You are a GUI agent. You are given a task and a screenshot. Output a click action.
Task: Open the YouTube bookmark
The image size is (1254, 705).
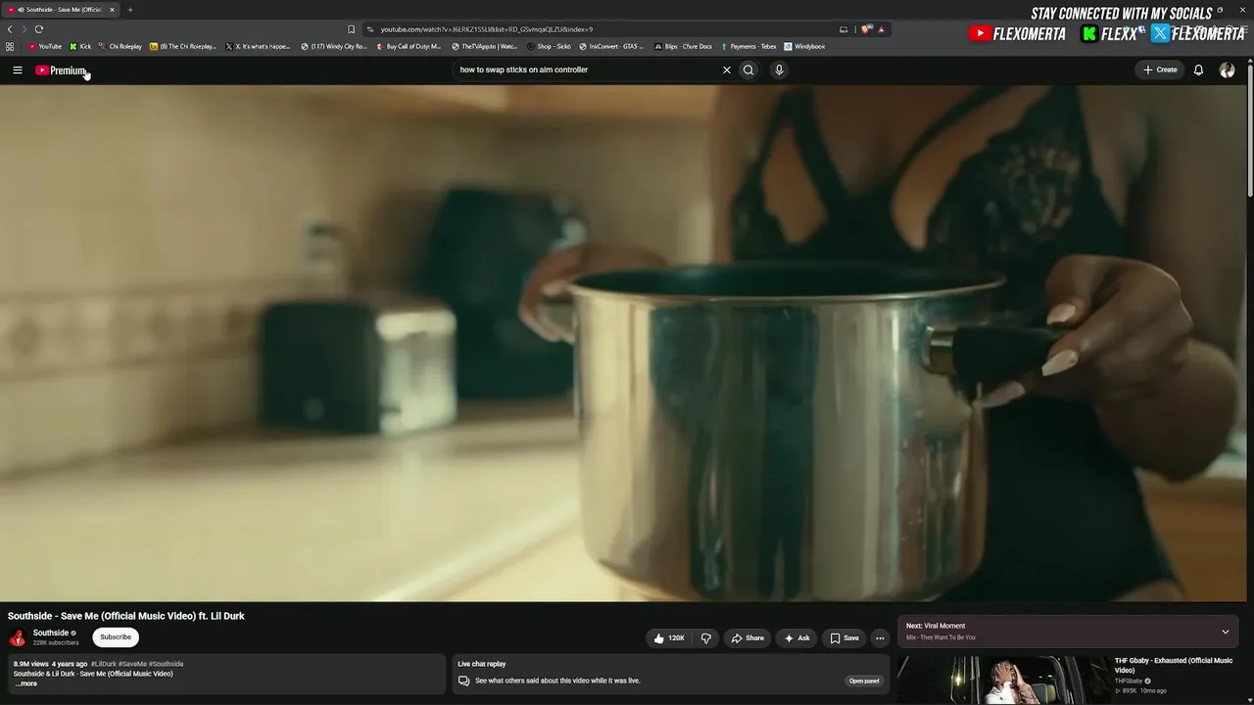click(x=45, y=46)
